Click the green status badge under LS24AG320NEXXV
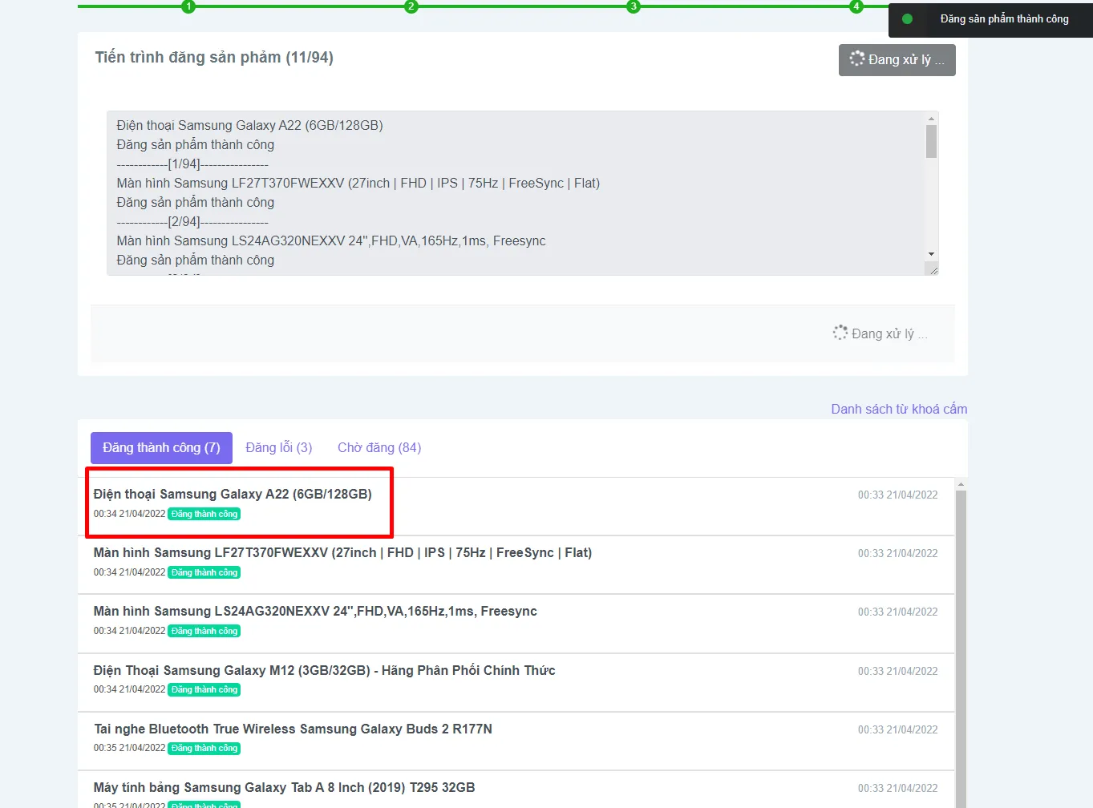This screenshot has height=808, width=1093. pos(204,632)
